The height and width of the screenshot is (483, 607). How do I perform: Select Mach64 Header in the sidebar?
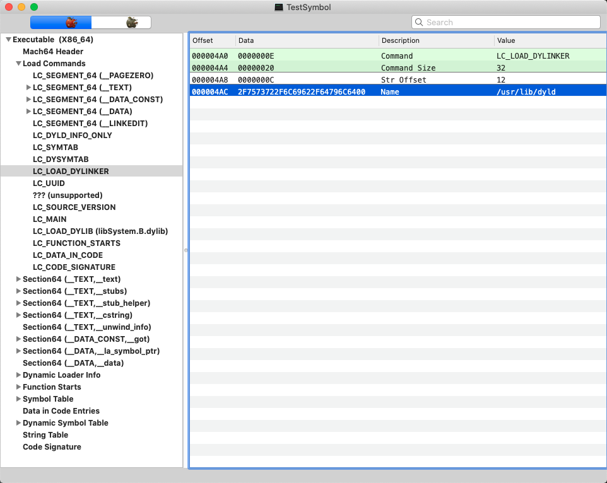(x=53, y=52)
